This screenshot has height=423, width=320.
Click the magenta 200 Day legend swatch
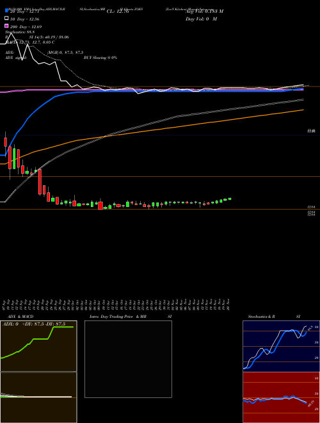7,26
